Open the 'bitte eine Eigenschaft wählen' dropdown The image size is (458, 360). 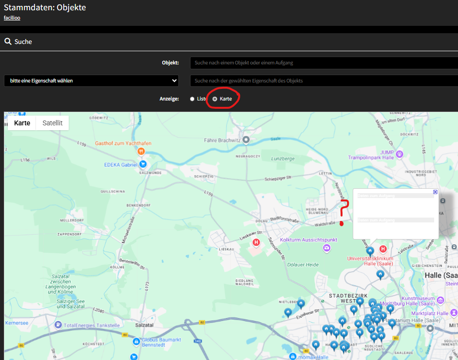(x=91, y=80)
